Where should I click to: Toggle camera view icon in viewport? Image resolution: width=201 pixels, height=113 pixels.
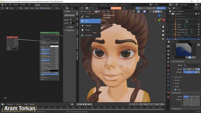[x=163, y=35]
